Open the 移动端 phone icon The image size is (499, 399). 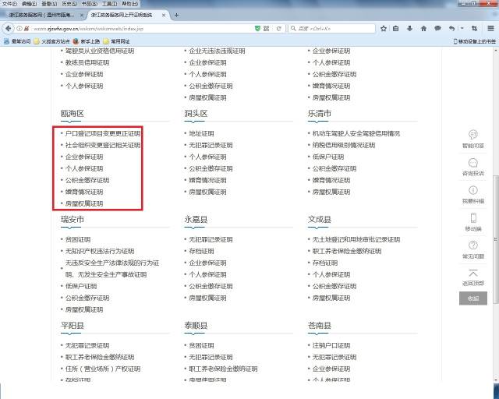pyautogui.click(x=473, y=219)
